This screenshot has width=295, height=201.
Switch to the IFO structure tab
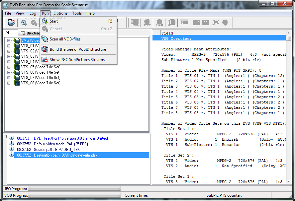(x=29, y=33)
